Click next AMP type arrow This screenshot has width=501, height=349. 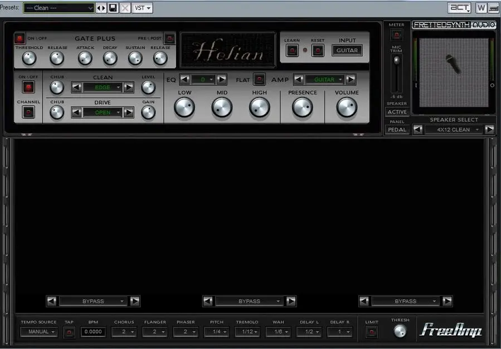(x=351, y=80)
